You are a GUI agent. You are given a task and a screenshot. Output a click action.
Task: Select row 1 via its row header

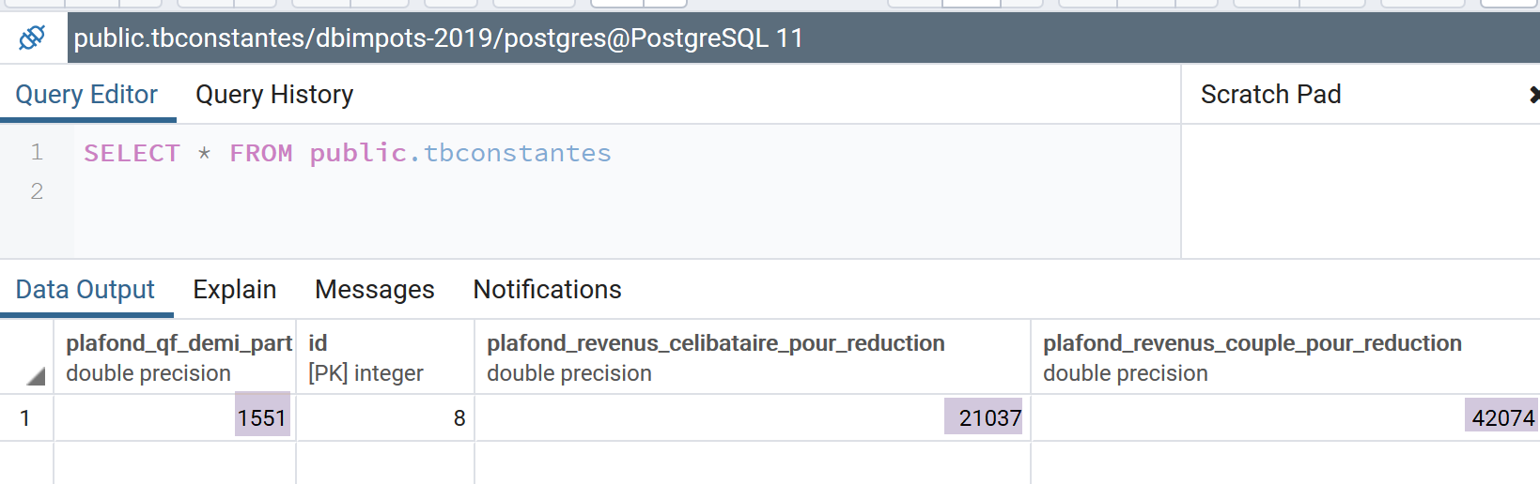[26, 418]
